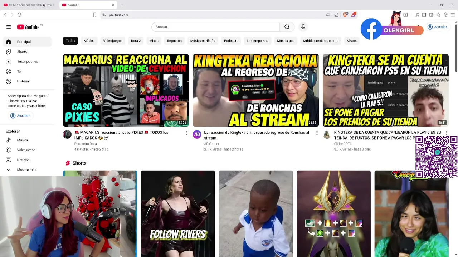
Task: Open Historial in the sidebar
Action: [x=27, y=81]
